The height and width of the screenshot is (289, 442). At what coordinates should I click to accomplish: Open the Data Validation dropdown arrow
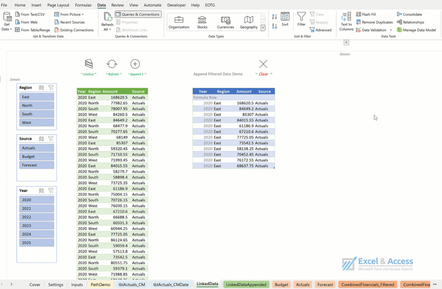pyautogui.click(x=391, y=30)
